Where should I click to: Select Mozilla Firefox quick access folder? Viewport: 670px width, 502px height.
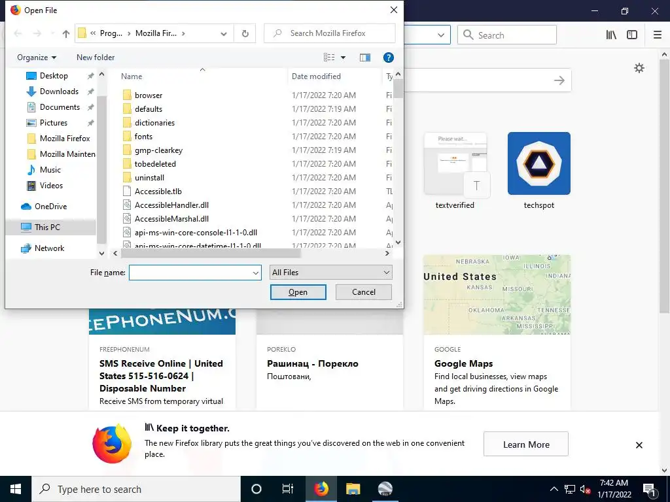65,139
